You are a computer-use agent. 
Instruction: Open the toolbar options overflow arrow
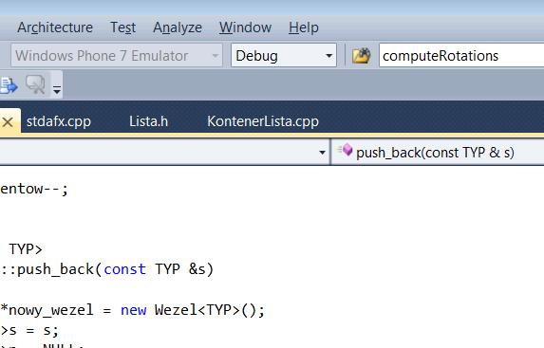pos(57,89)
